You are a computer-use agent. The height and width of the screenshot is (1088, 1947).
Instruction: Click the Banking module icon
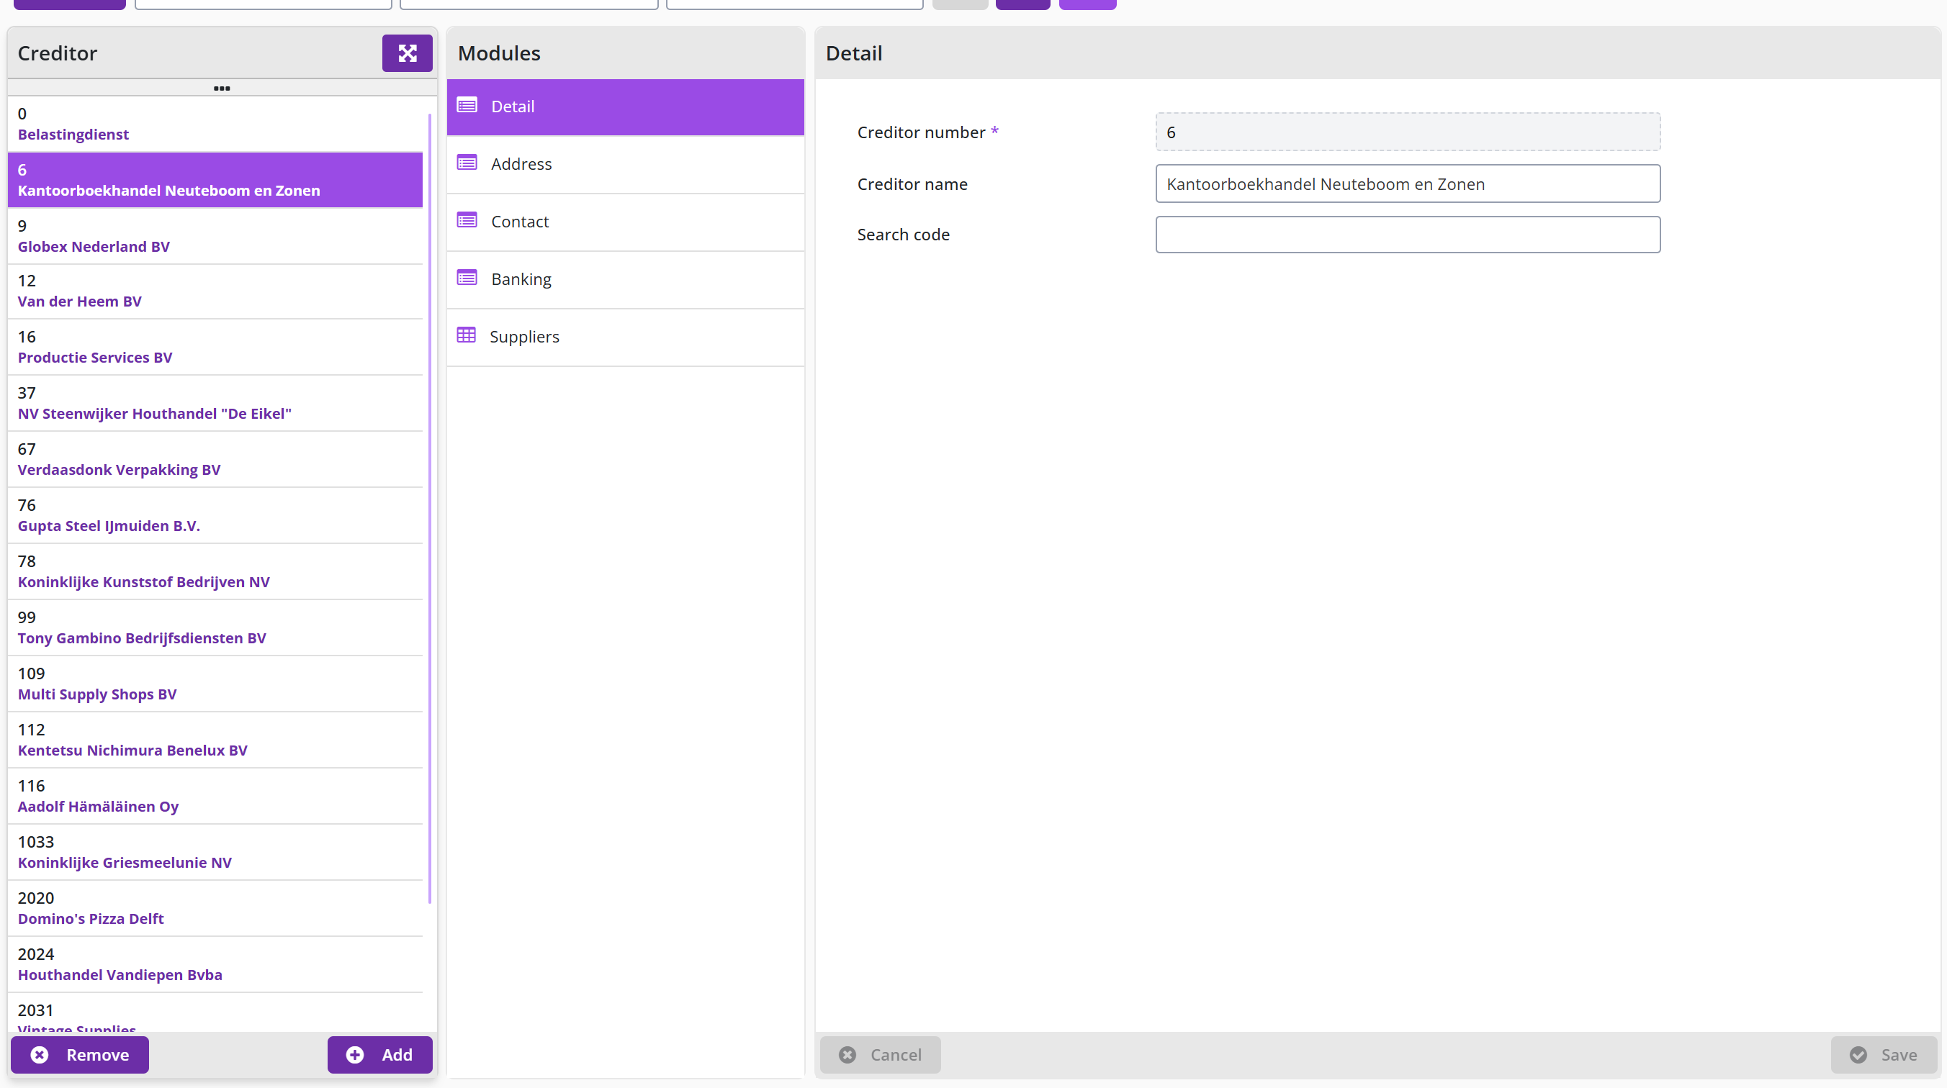pos(467,278)
